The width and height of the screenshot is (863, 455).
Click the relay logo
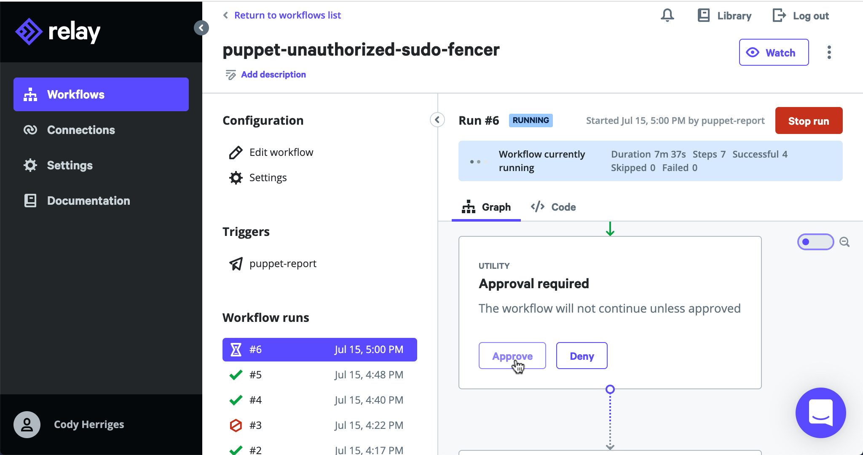(x=58, y=31)
